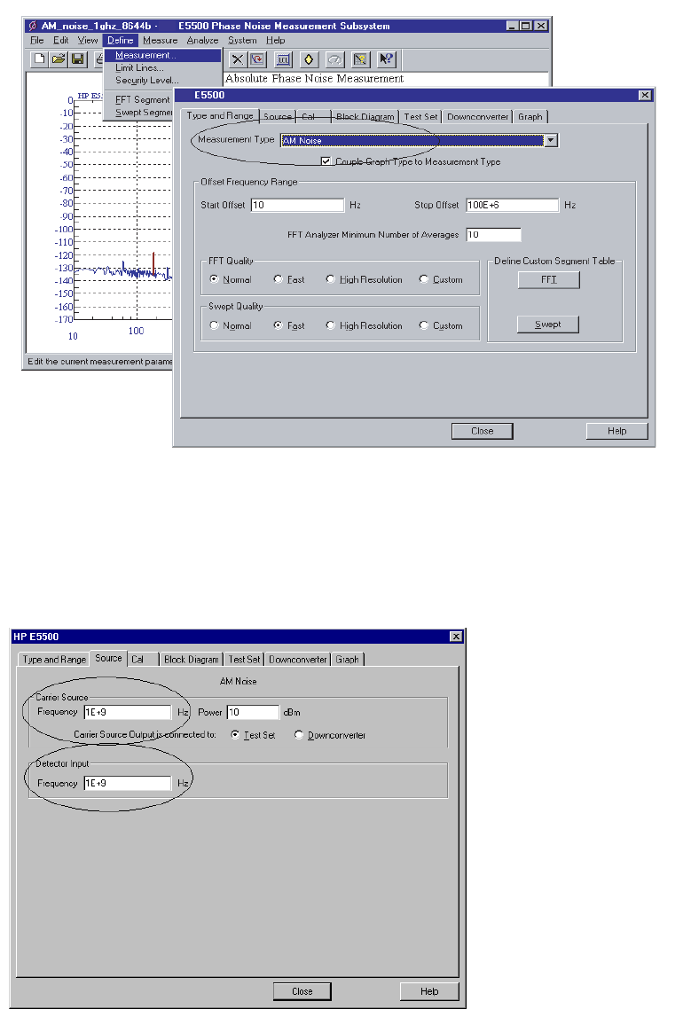Choose Limit Lines... in the Define menu
691x1009 pixels.
pos(140,67)
